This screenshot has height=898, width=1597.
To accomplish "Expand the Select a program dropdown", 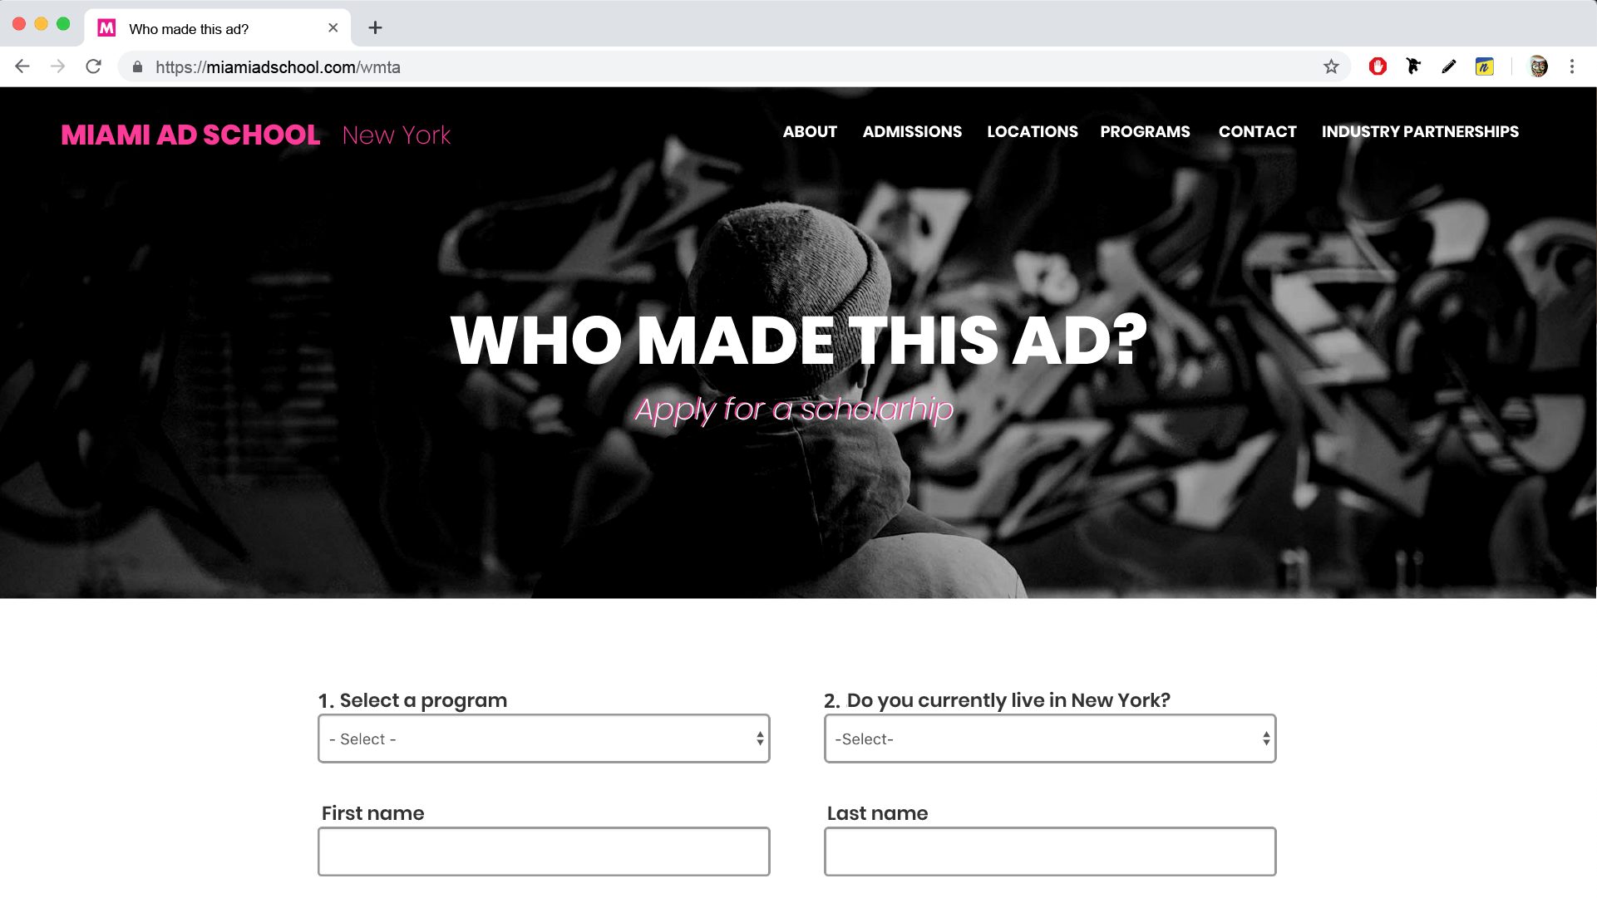I will pyautogui.click(x=544, y=739).
